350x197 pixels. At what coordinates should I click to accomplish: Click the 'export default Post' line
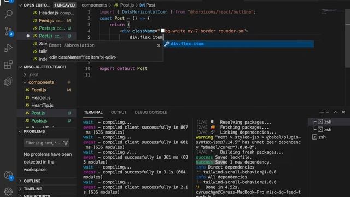tap(123, 68)
